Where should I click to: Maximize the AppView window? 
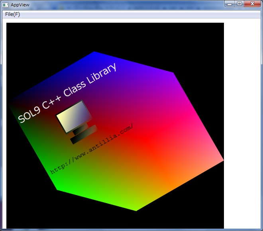[239, 4]
